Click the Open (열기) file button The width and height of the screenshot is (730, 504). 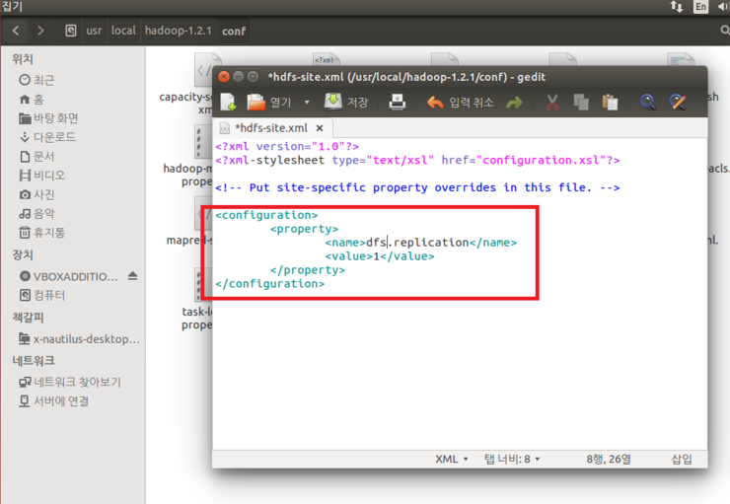[x=269, y=102]
